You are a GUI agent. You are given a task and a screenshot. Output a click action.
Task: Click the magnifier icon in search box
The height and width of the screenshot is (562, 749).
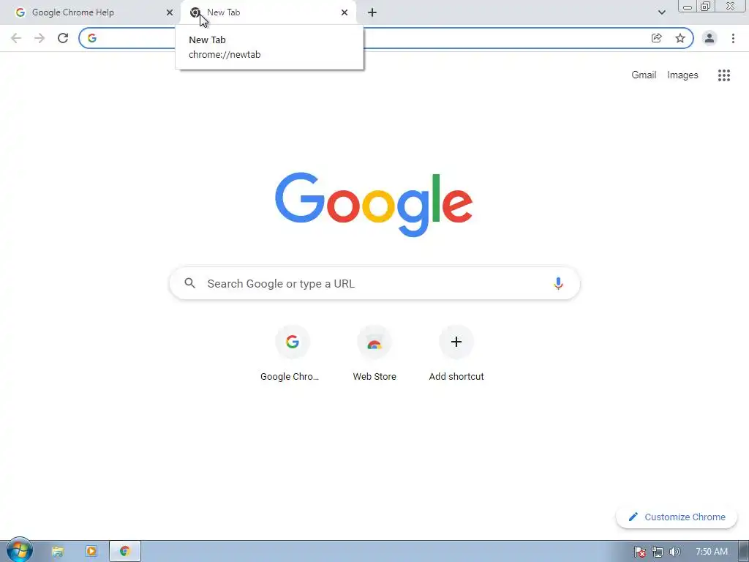[189, 283]
